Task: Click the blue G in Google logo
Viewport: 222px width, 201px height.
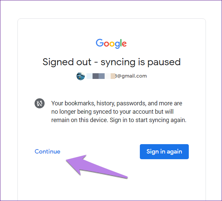Action: pos(100,43)
